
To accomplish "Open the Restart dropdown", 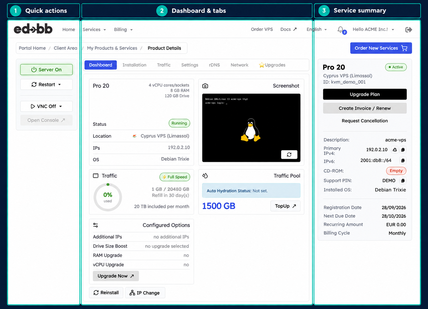I will click(46, 84).
